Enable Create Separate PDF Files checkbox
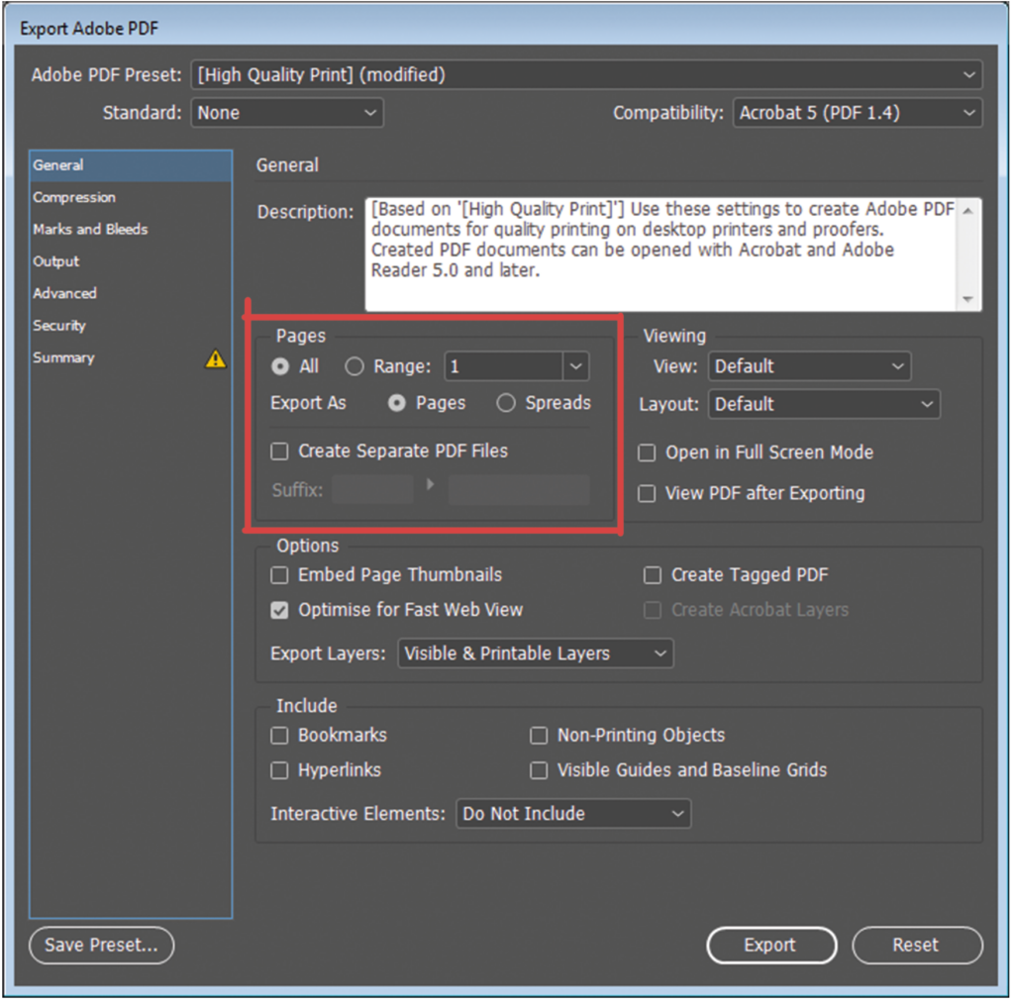The height and width of the screenshot is (1007, 1014). click(279, 451)
